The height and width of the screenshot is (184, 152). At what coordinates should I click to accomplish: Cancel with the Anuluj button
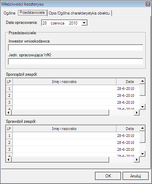pos(135,176)
